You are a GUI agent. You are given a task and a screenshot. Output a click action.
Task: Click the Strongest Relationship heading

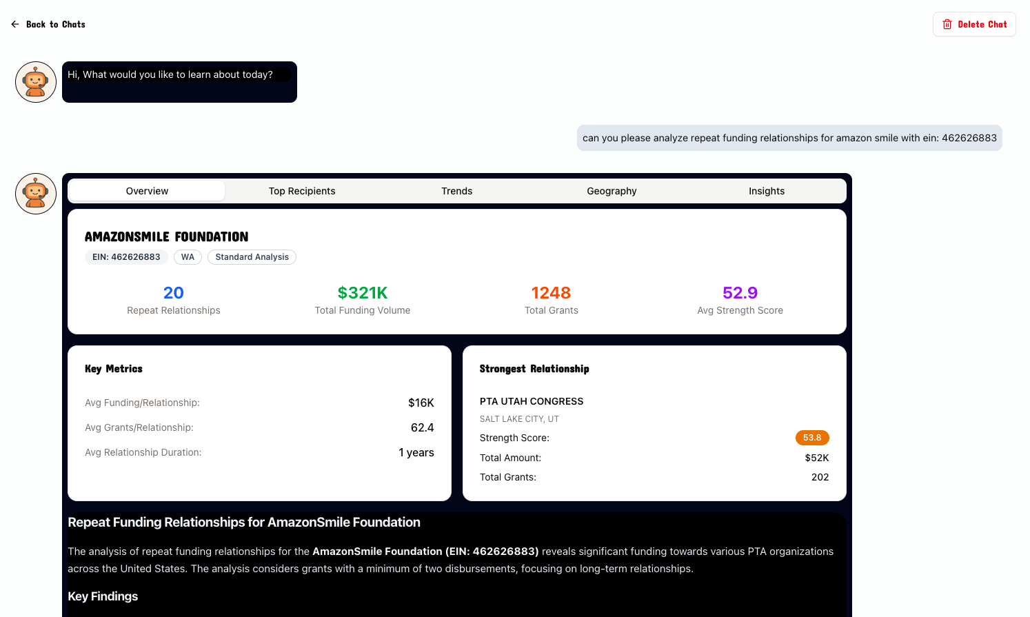(x=534, y=369)
